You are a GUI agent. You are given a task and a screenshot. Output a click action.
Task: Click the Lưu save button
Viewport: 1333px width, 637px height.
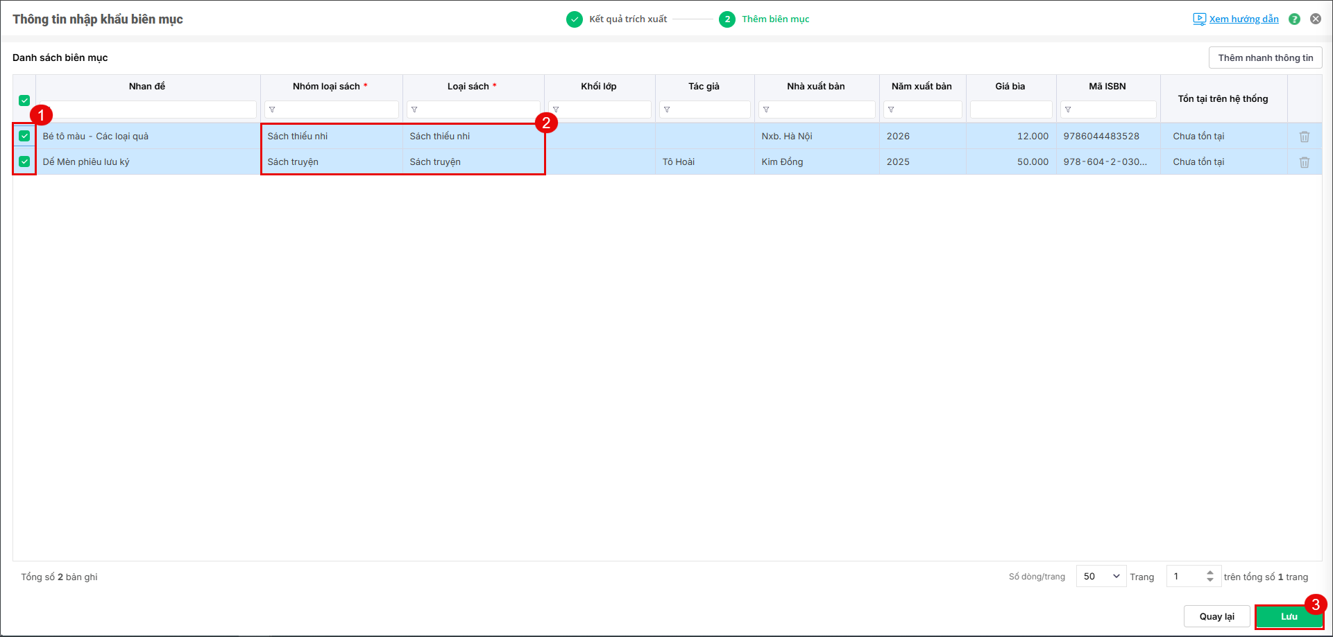[1289, 616]
